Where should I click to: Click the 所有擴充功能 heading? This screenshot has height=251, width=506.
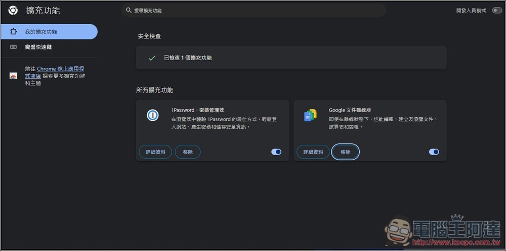(x=154, y=90)
